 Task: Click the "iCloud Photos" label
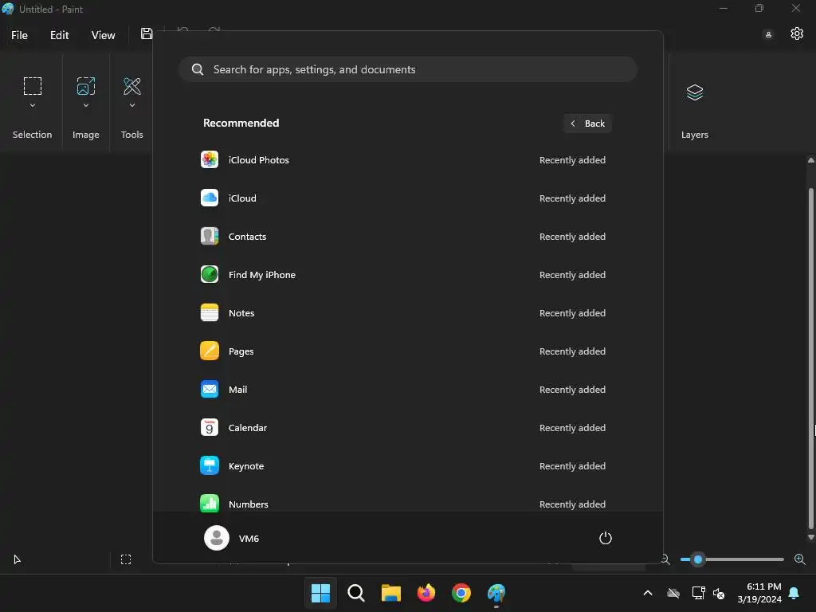[259, 159]
